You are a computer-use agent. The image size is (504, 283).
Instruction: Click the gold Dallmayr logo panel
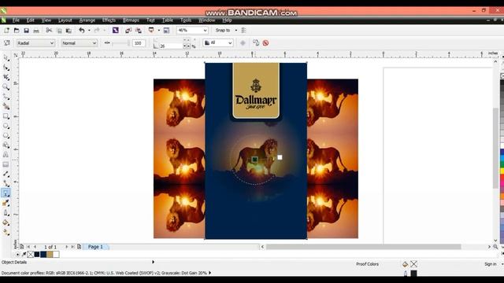coord(256,90)
